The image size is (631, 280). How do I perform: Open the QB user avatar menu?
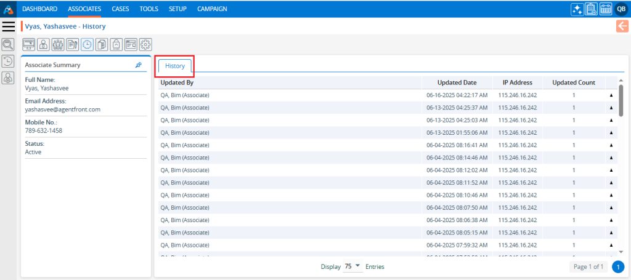tap(621, 9)
